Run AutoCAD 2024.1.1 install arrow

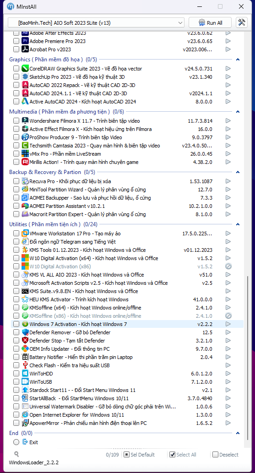tap(228, 93)
